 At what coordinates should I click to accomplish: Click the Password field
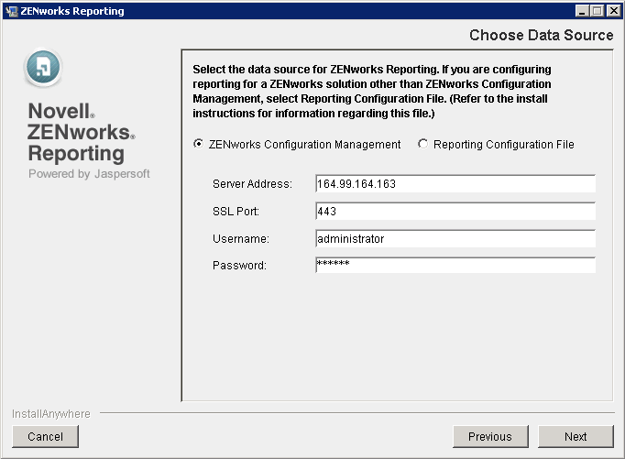pyautogui.click(x=455, y=266)
